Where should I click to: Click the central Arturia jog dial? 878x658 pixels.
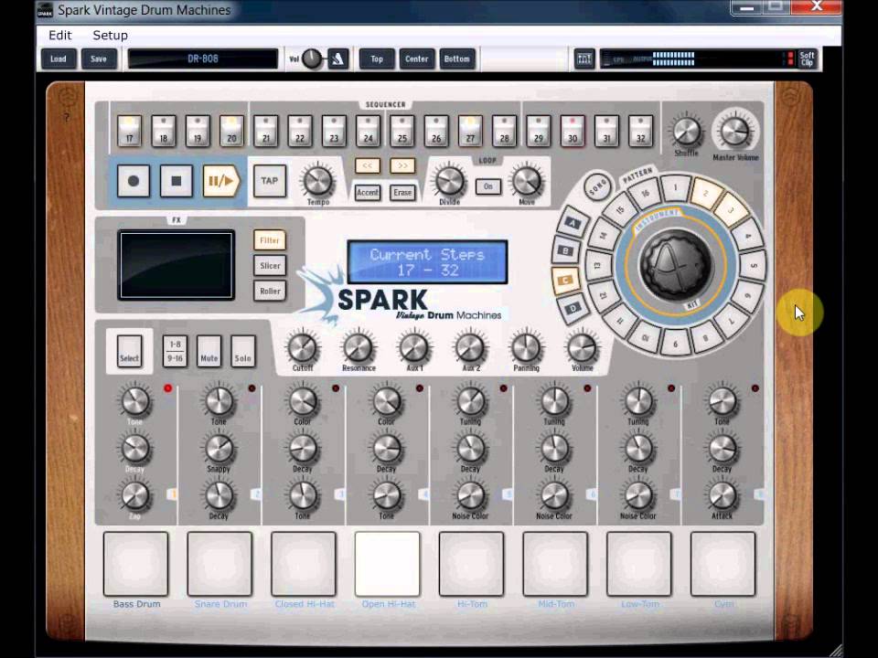pos(676,265)
